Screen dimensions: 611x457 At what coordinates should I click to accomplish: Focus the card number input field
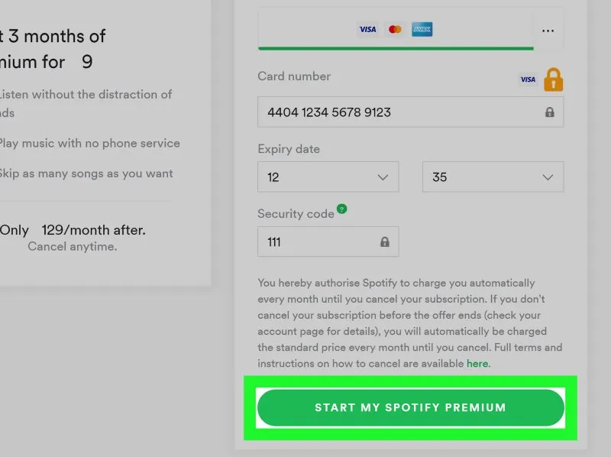[x=397, y=112]
